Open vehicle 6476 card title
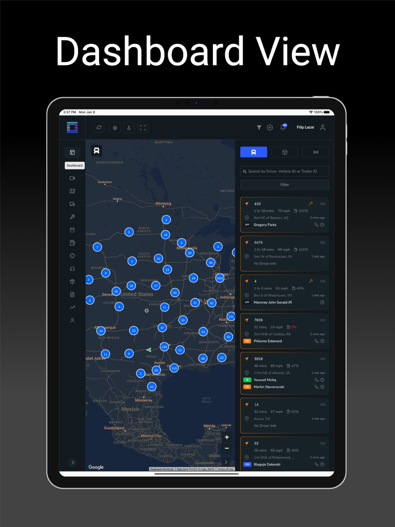This screenshot has height=527, width=395. (x=258, y=243)
